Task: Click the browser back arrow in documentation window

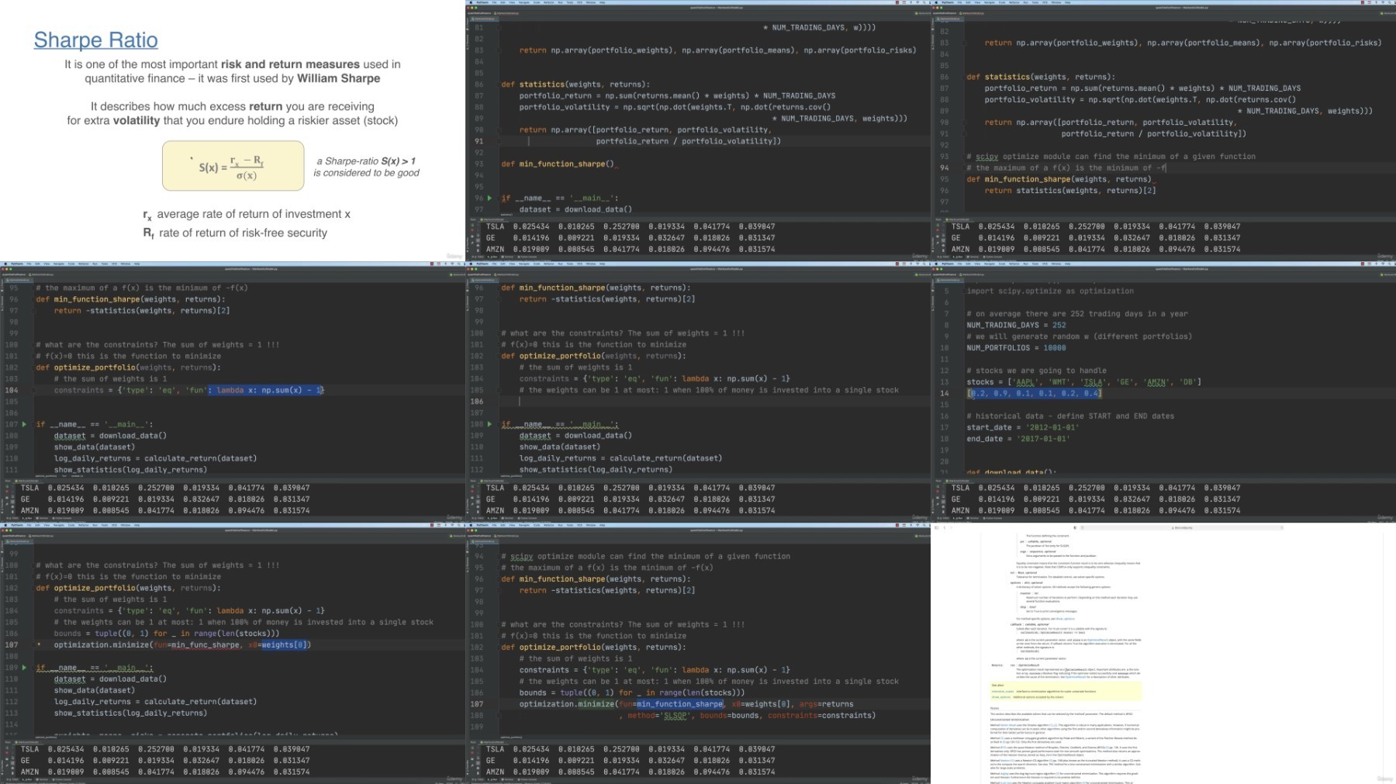Action: (944, 527)
